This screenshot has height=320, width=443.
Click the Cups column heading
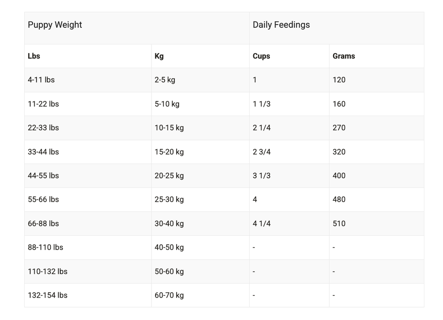261,56
